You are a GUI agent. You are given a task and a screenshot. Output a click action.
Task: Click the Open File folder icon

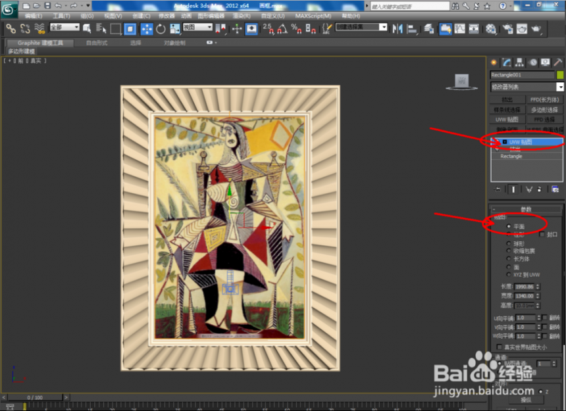pos(36,5)
